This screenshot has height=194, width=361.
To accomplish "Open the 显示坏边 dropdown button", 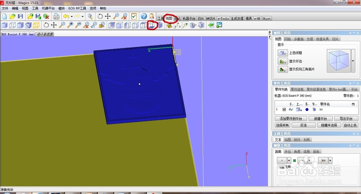I will click(283, 61).
